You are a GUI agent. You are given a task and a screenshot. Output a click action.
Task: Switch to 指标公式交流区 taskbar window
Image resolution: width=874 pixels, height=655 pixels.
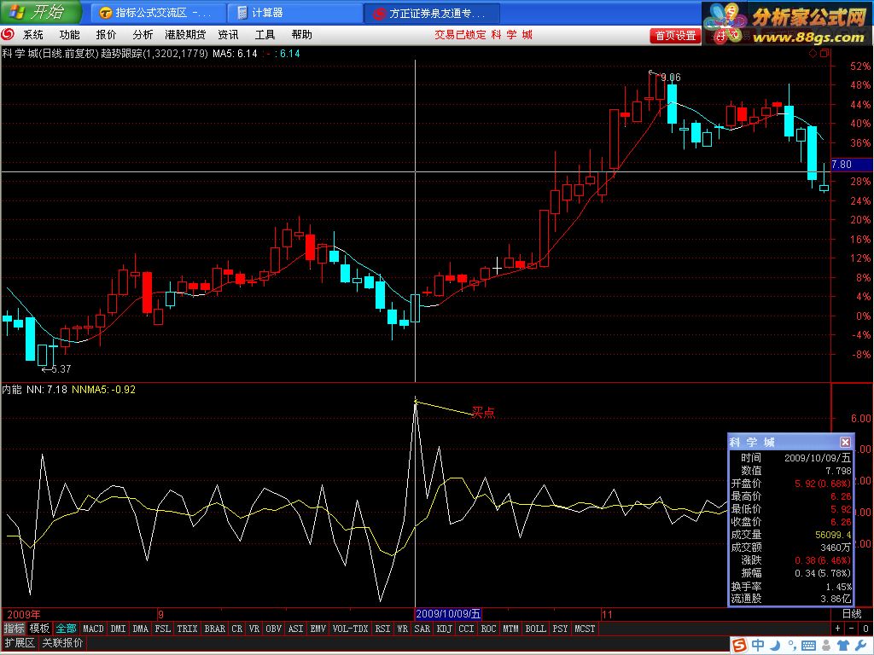[158, 13]
